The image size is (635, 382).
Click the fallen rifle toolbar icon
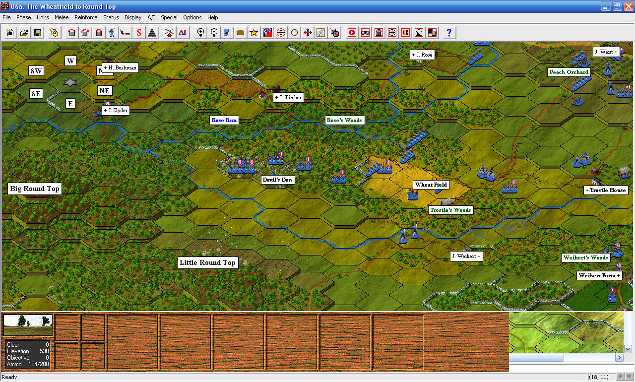[125, 33]
